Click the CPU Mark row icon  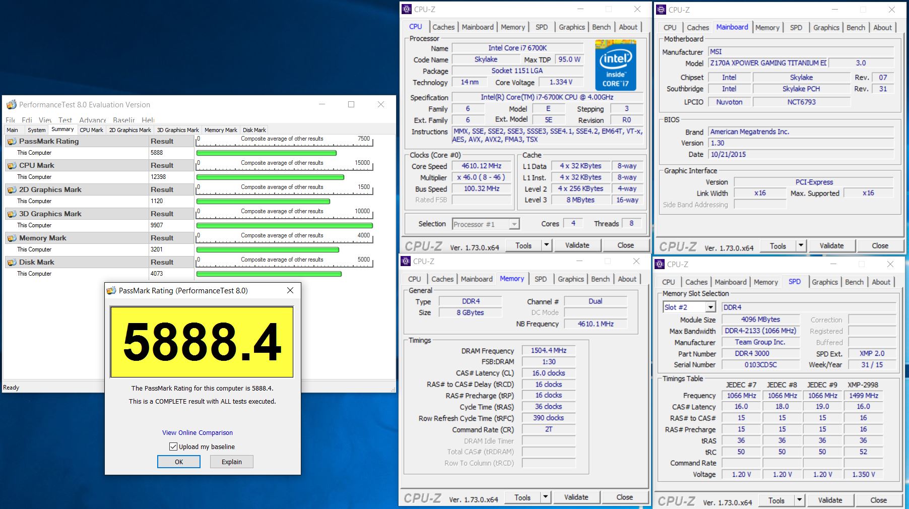[12, 165]
